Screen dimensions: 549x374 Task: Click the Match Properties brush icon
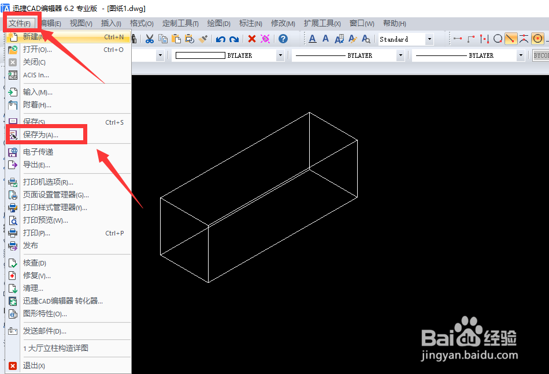203,39
